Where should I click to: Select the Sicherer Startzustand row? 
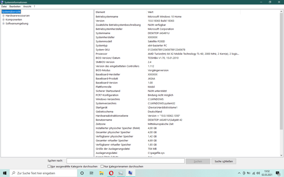[168, 91]
